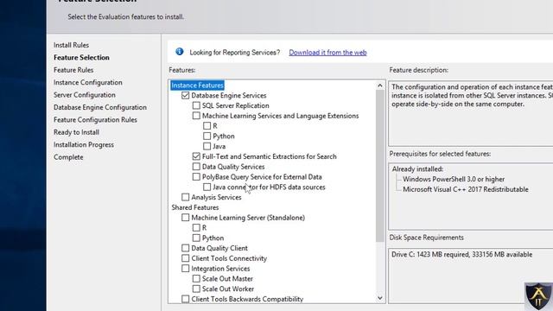The width and height of the screenshot is (553, 311).
Task: Click the features list scrollbar thumb
Action: click(380, 166)
